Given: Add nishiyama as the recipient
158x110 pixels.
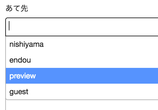Looking at the screenshot, I should tap(82, 44).
